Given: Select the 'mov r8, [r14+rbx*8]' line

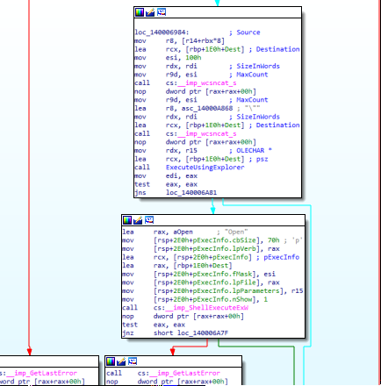Looking at the screenshot, I should tap(180, 40).
